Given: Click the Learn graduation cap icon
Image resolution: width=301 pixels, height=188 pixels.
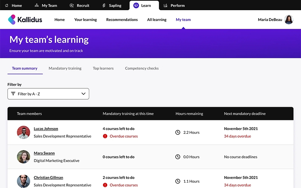Looking at the screenshot, I should pyautogui.click(x=136, y=6).
